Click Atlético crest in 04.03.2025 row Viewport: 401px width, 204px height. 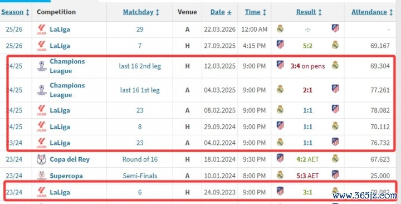(335, 89)
